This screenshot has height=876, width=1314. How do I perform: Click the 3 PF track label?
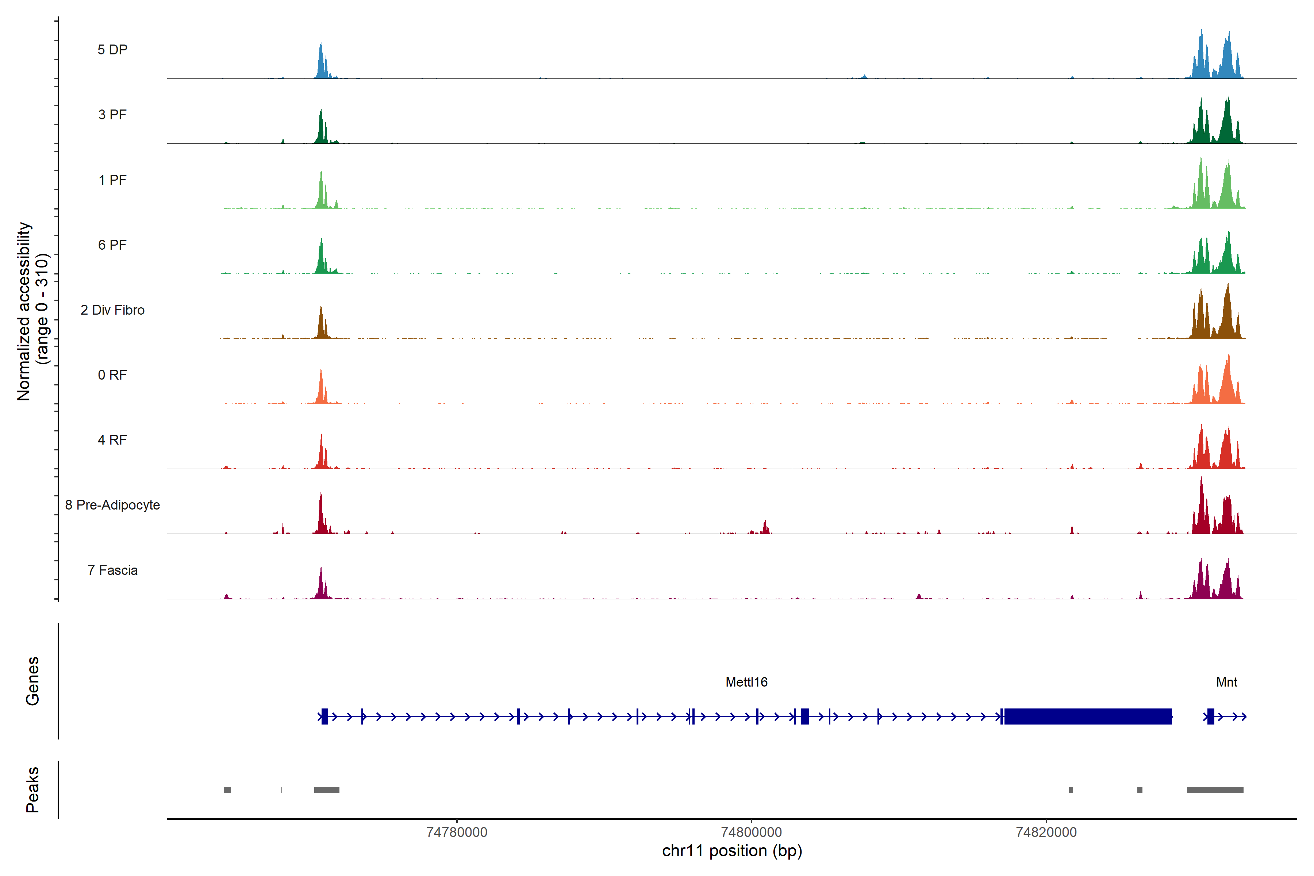click(x=112, y=115)
